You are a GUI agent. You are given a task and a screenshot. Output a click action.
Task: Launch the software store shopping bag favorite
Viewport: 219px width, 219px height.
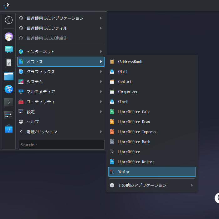tap(9, 129)
